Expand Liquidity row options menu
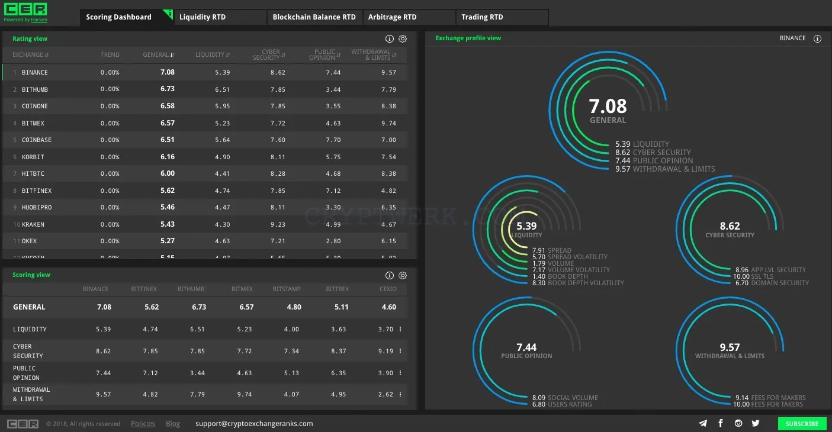The image size is (832, 432). pyautogui.click(x=400, y=330)
